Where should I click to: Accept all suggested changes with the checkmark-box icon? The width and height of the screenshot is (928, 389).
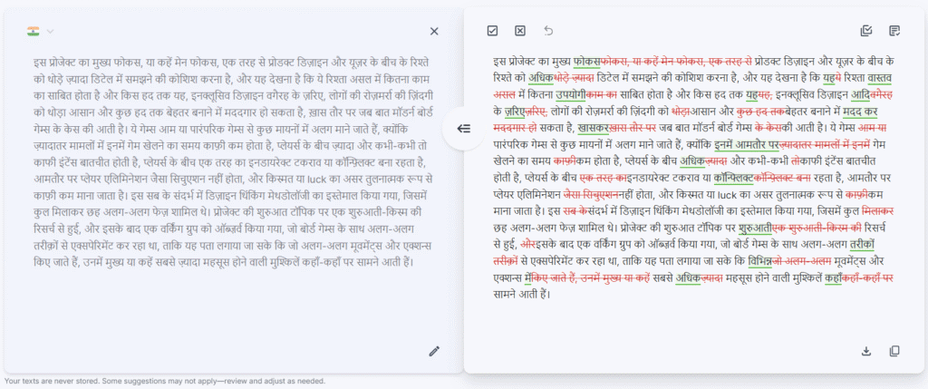(492, 31)
